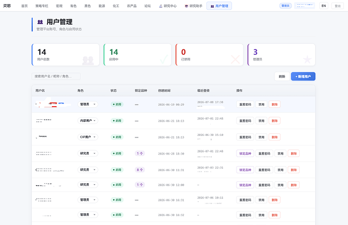Viewport: 348px width, 225px height.
Task: Click the 登出 logout button
Action: click(337, 6)
